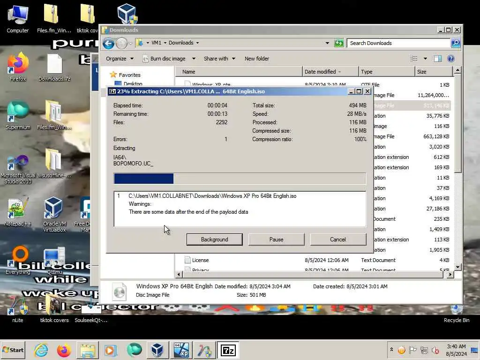The width and height of the screenshot is (480, 360).
Task: Pause the 7-Zip extraction
Action: click(x=276, y=240)
